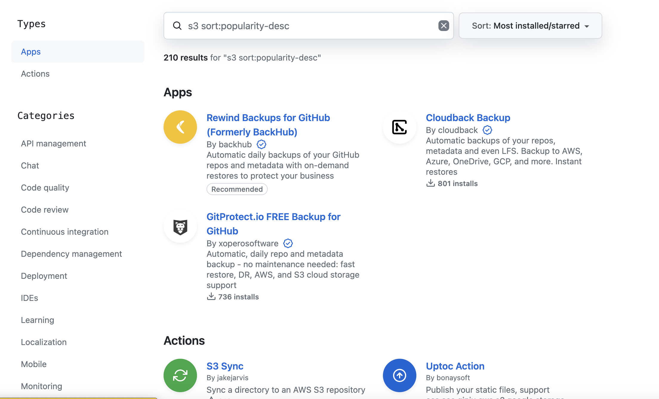Click the '736 installs' text
This screenshot has height=399, width=659.
coord(238,297)
